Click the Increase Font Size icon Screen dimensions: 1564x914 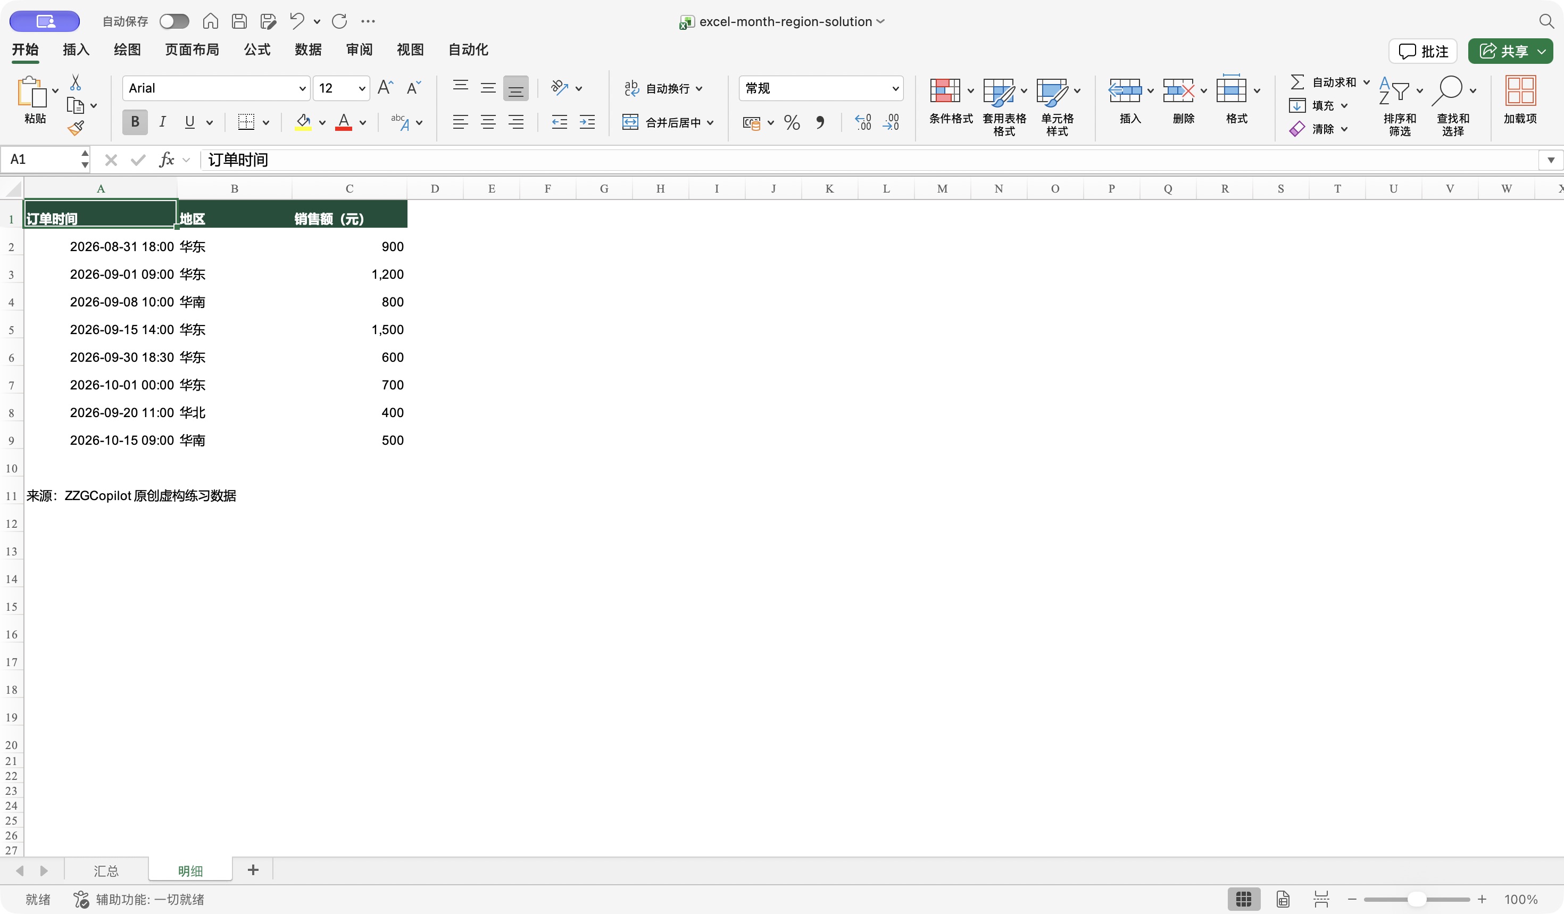tap(385, 87)
